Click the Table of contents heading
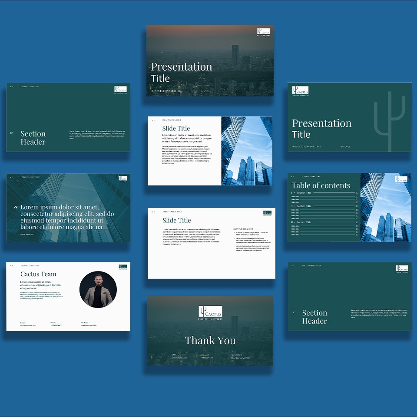The width and height of the screenshot is (417, 417). coord(321,185)
